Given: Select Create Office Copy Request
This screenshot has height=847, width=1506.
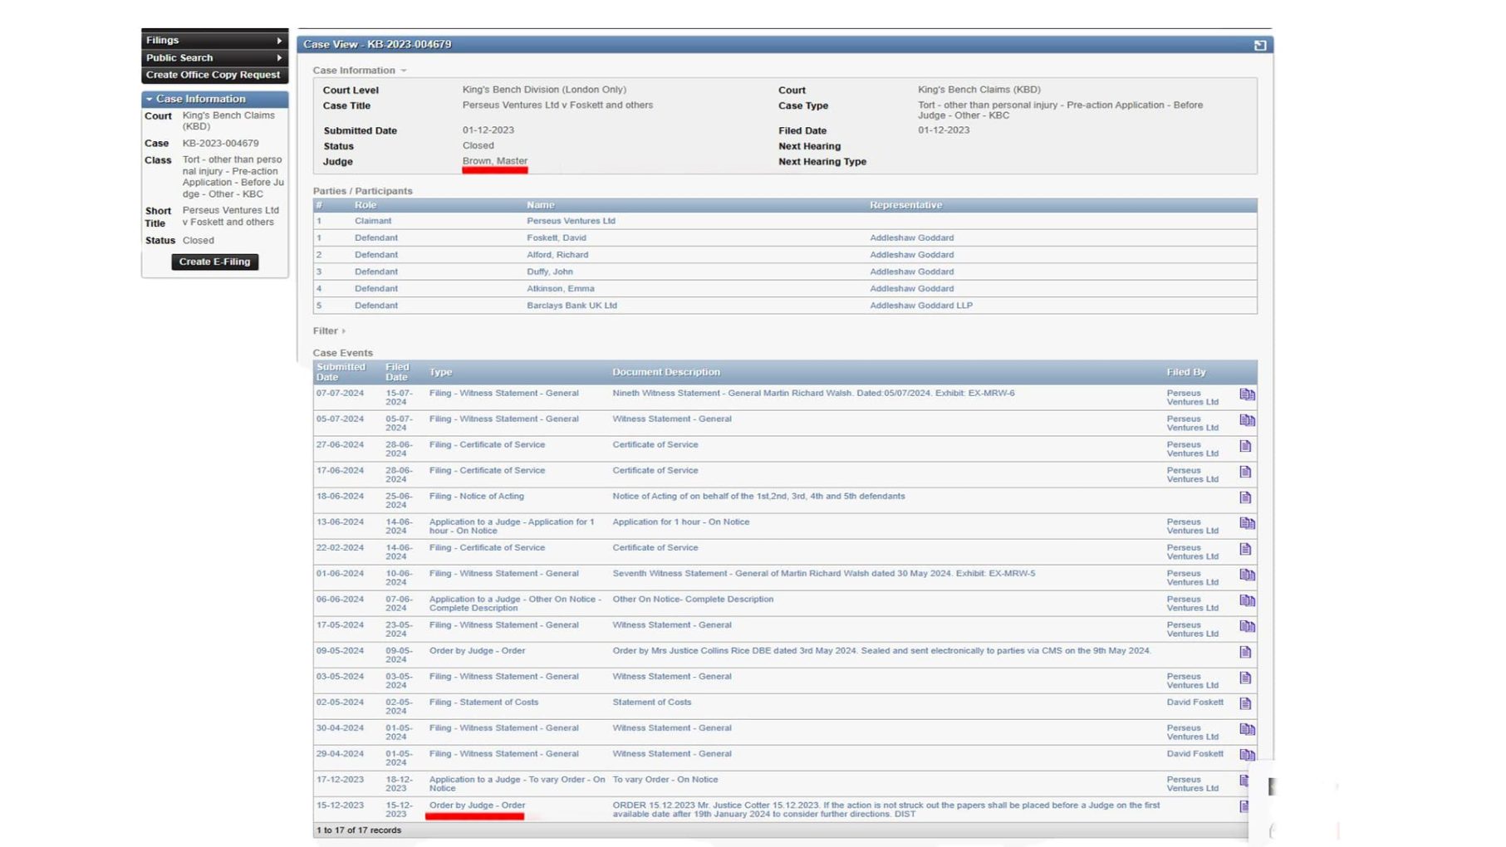Looking at the screenshot, I should click(213, 74).
